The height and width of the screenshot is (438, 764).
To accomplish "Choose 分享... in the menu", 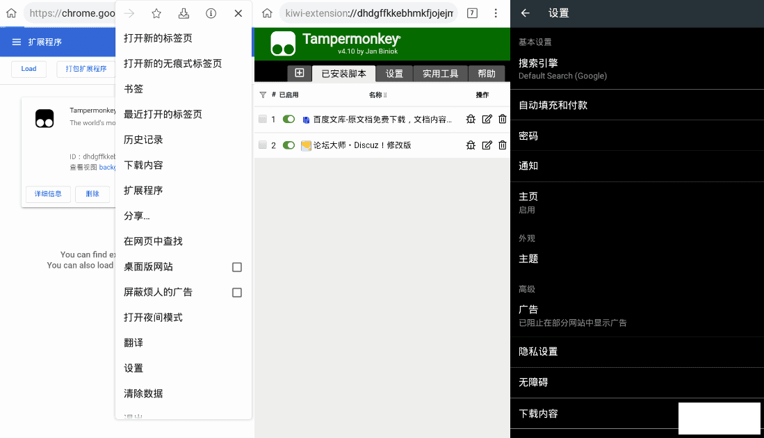I will coord(184,216).
